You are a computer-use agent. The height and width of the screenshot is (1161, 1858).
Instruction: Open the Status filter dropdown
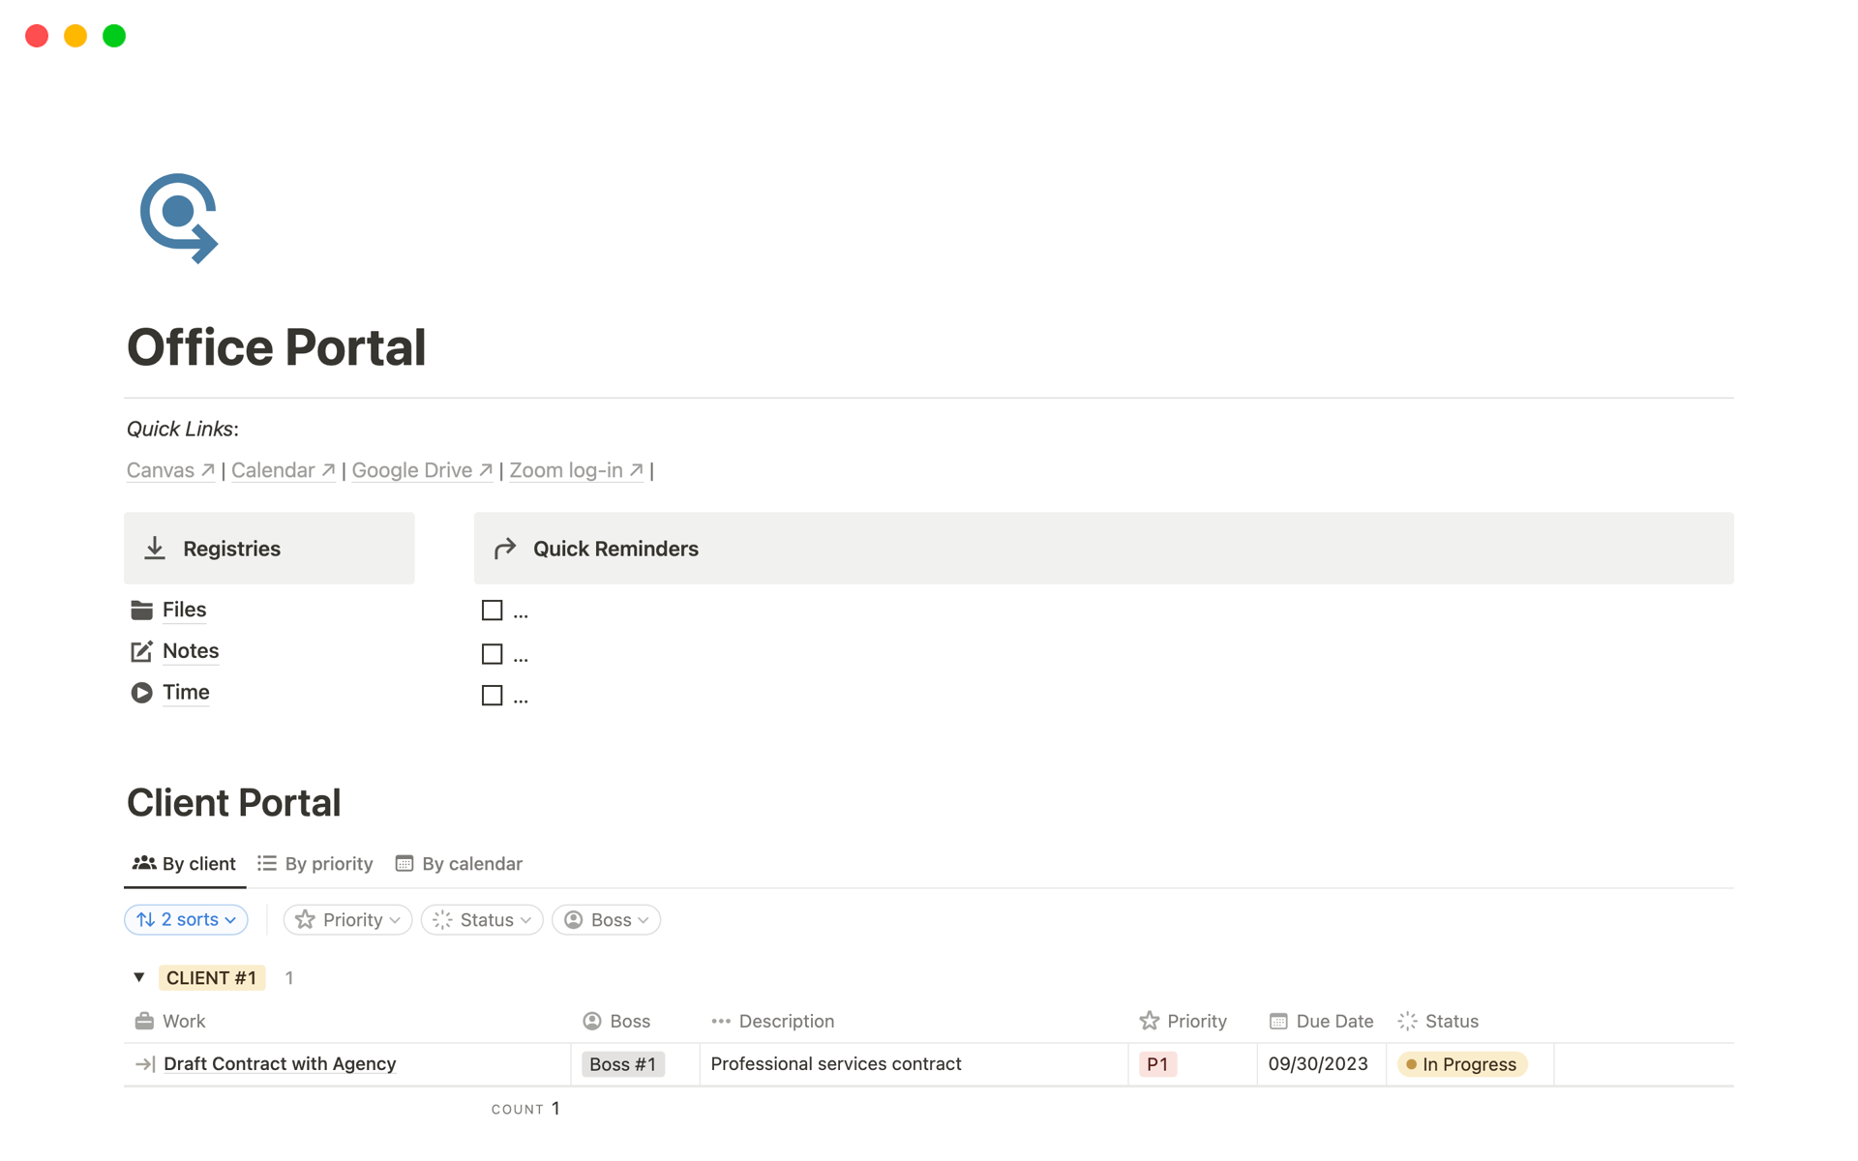[482, 920]
